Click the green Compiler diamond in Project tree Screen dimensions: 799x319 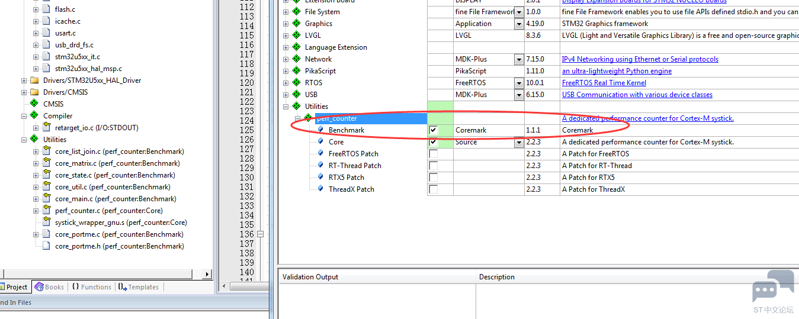[34, 116]
